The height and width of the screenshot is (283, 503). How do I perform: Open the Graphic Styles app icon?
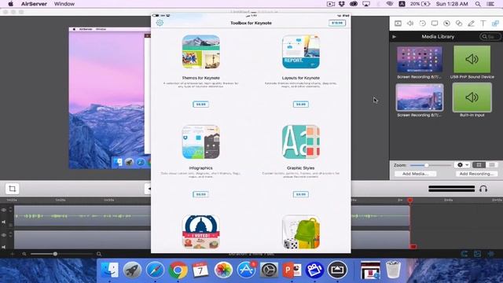301,141
